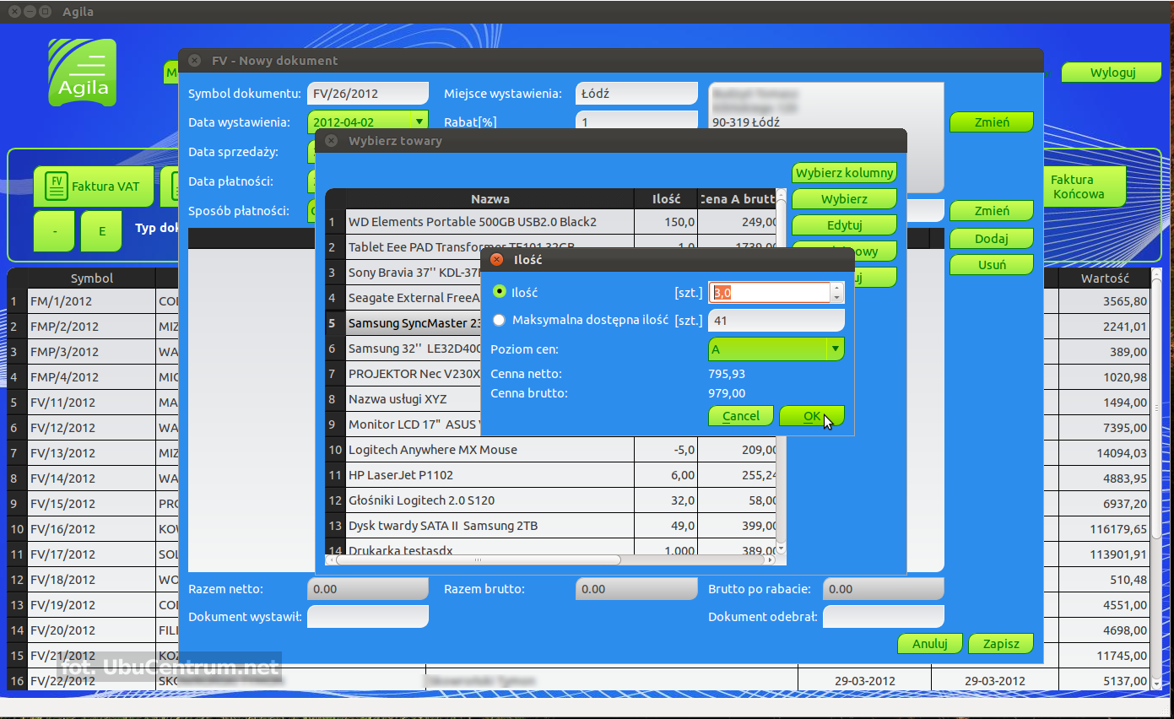This screenshot has height=719, width=1174.
Task: Click the Cena A brutto column header
Action: (x=737, y=199)
